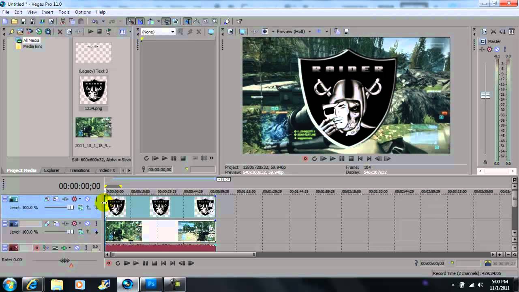Viewport: 519px width, 292px height.
Task: Click the New project icon in the toolbar
Action: pyautogui.click(x=5, y=21)
